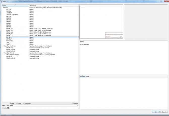169x116 pixels.
Task: Collapse the SparkFun-Aesthetics library node
Action: pos(3,46)
